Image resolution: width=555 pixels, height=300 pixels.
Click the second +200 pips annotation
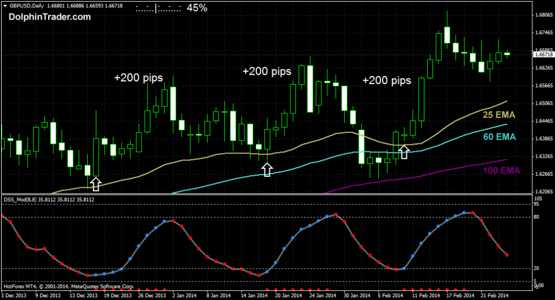tap(267, 71)
